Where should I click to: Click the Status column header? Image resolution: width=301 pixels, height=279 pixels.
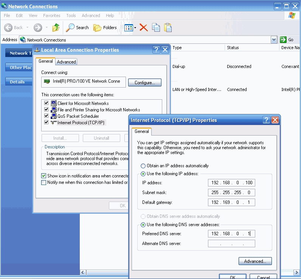point(252,48)
